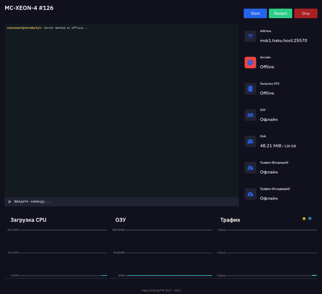Click the Wi-Fi icon beside Address

(250, 36)
